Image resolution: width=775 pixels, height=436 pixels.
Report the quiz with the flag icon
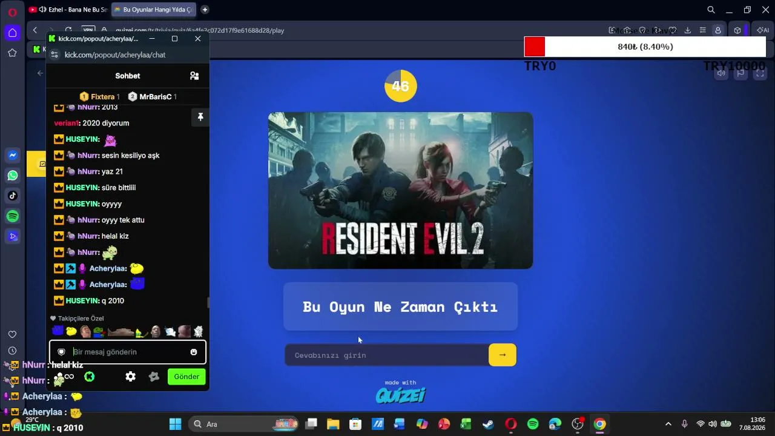740,73
